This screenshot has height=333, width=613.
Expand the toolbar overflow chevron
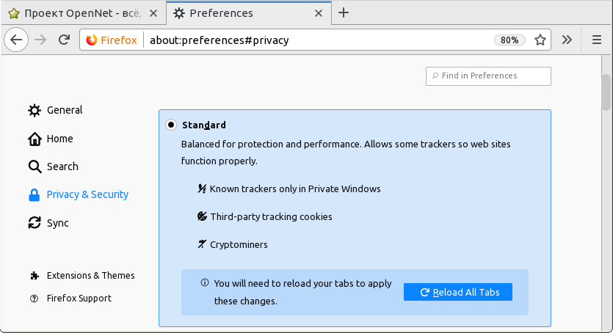tap(567, 40)
